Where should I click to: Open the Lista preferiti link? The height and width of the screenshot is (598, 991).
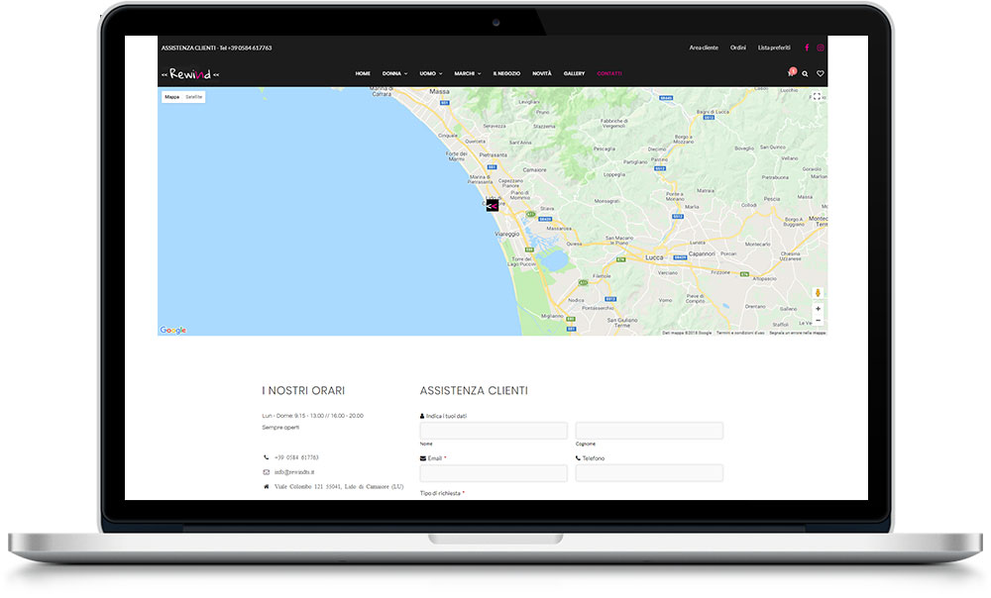click(x=774, y=48)
